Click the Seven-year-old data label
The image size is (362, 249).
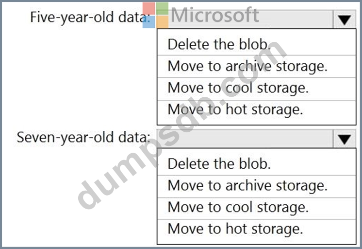click(83, 137)
